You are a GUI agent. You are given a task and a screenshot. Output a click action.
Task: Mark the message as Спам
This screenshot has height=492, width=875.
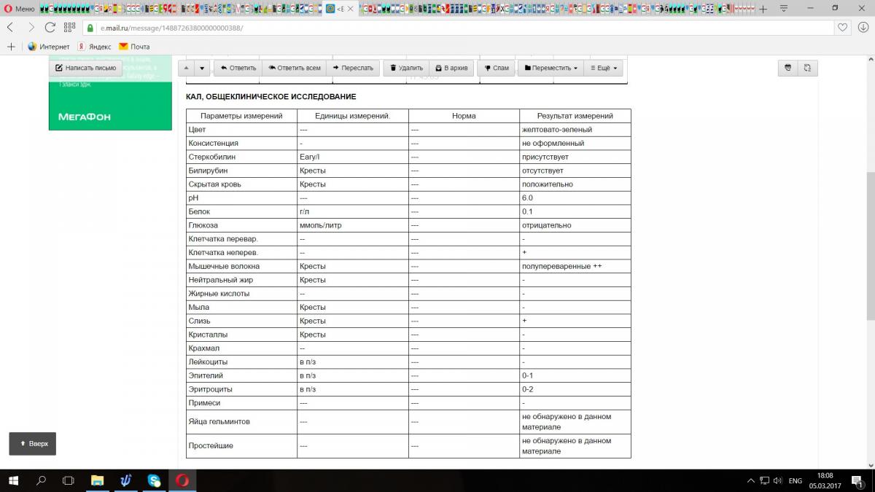click(496, 68)
